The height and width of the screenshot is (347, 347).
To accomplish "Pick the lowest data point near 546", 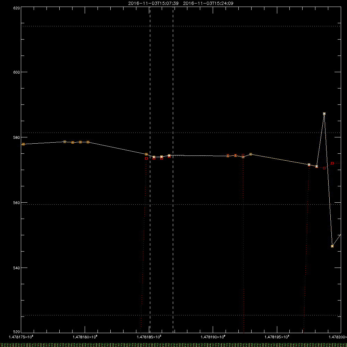I will click(332, 246).
